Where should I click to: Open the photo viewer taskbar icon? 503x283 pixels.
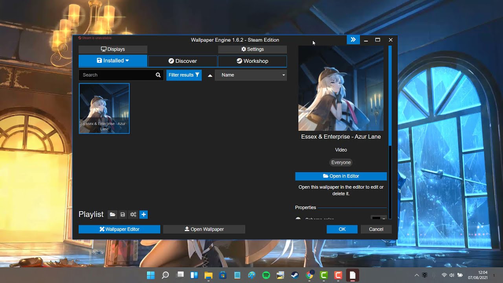[280, 275]
